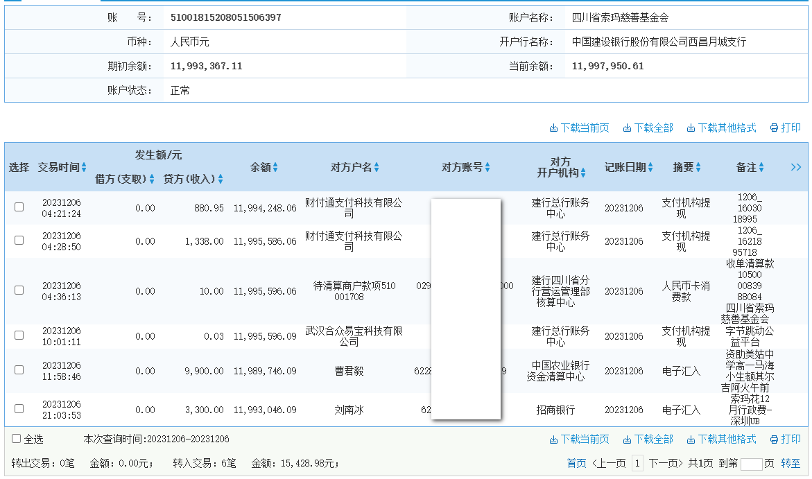Click bank name 中国建设银行股份有限公司西昌月城支行
Image resolution: width=812 pixels, height=479 pixels.
click(659, 42)
